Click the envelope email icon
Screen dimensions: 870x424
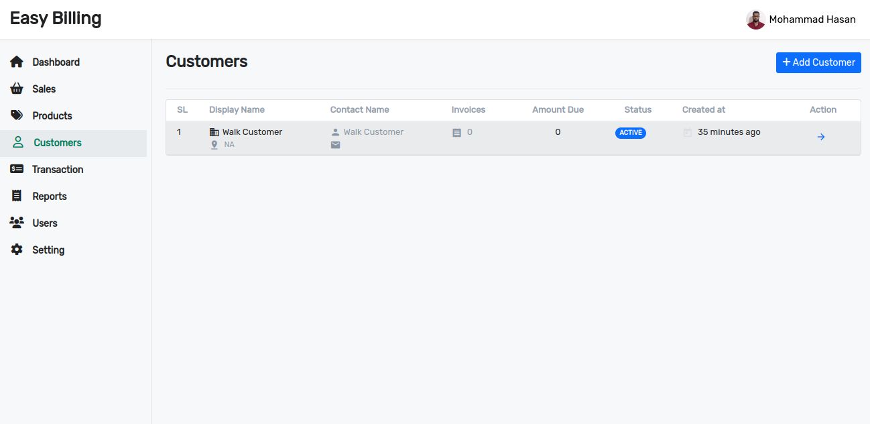tap(336, 144)
